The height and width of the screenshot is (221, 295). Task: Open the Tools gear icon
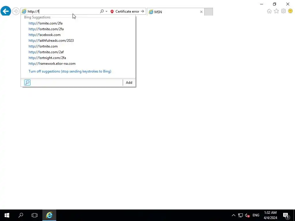pos(283,11)
